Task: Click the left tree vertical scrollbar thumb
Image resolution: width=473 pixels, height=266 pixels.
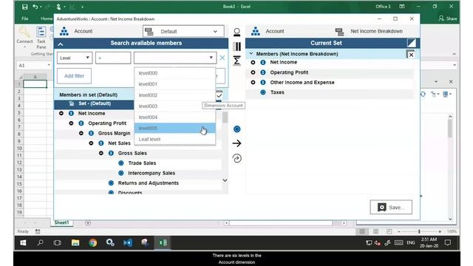Action: 225,117
